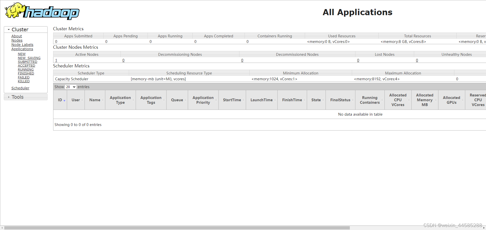Click the Unhealthy Nodes count 0

(x=417, y=60)
